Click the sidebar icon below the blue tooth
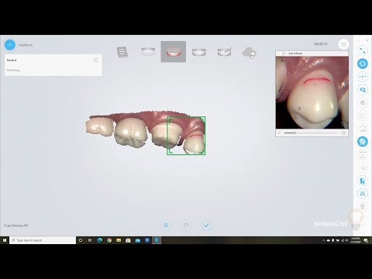372x279 pixels. coord(363,193)
